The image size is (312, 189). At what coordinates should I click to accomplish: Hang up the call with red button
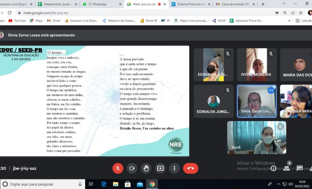click(190, 168)
